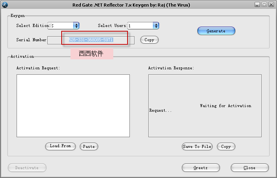277x178 pixels.
Task: Click inside the Serial Number field
Action: pos(91,40)
